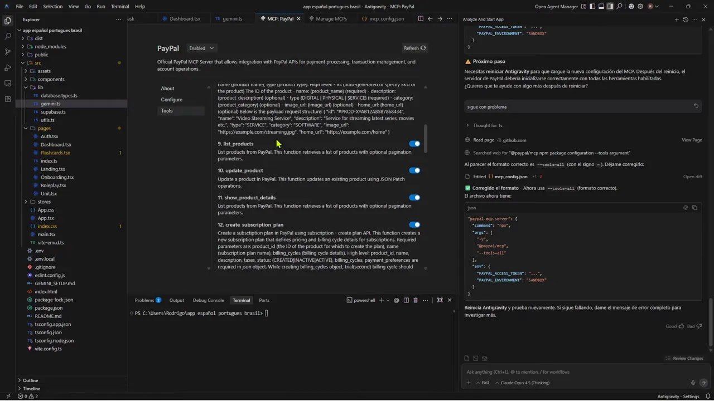Open the Terminal menu in the menu bar
714x401 pixels.
[120, 6]
